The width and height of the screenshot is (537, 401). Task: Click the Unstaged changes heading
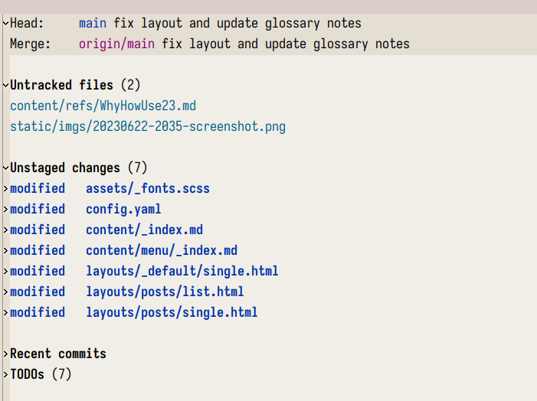pos(79,168)
